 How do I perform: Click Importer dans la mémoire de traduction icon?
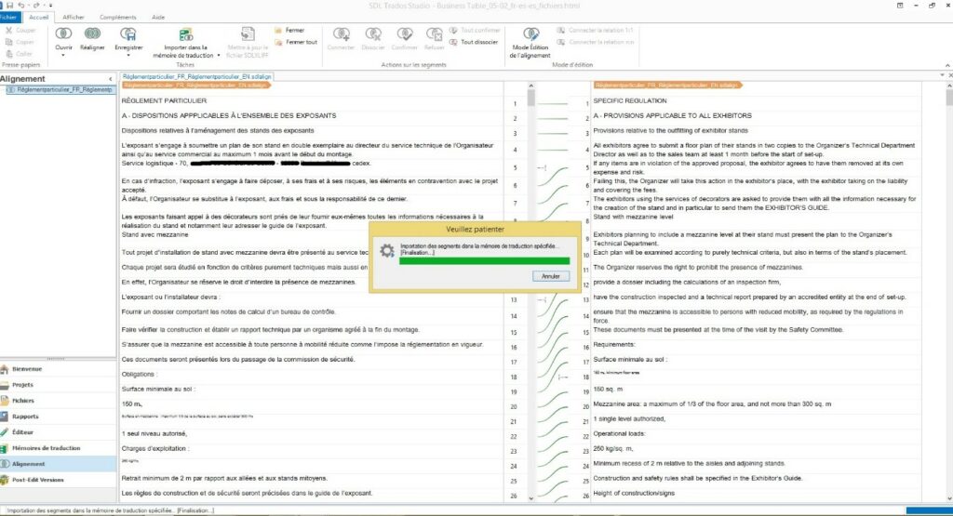(185, 34)
